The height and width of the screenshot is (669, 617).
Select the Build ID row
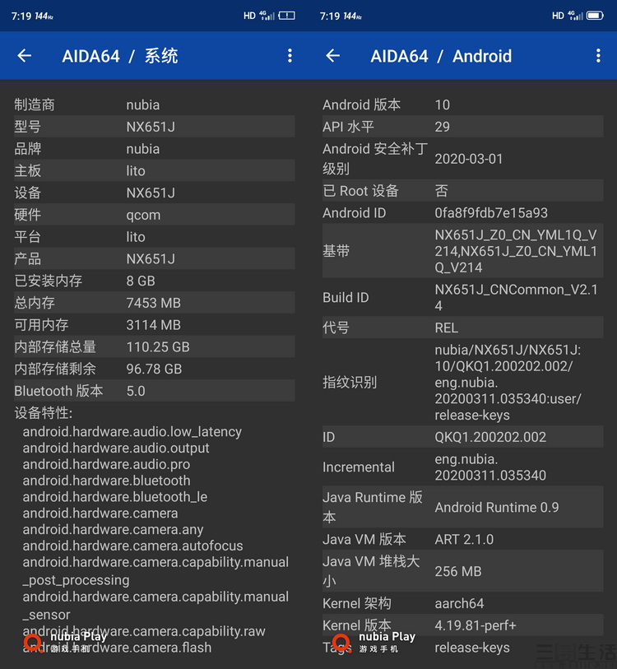coord(462,297)
